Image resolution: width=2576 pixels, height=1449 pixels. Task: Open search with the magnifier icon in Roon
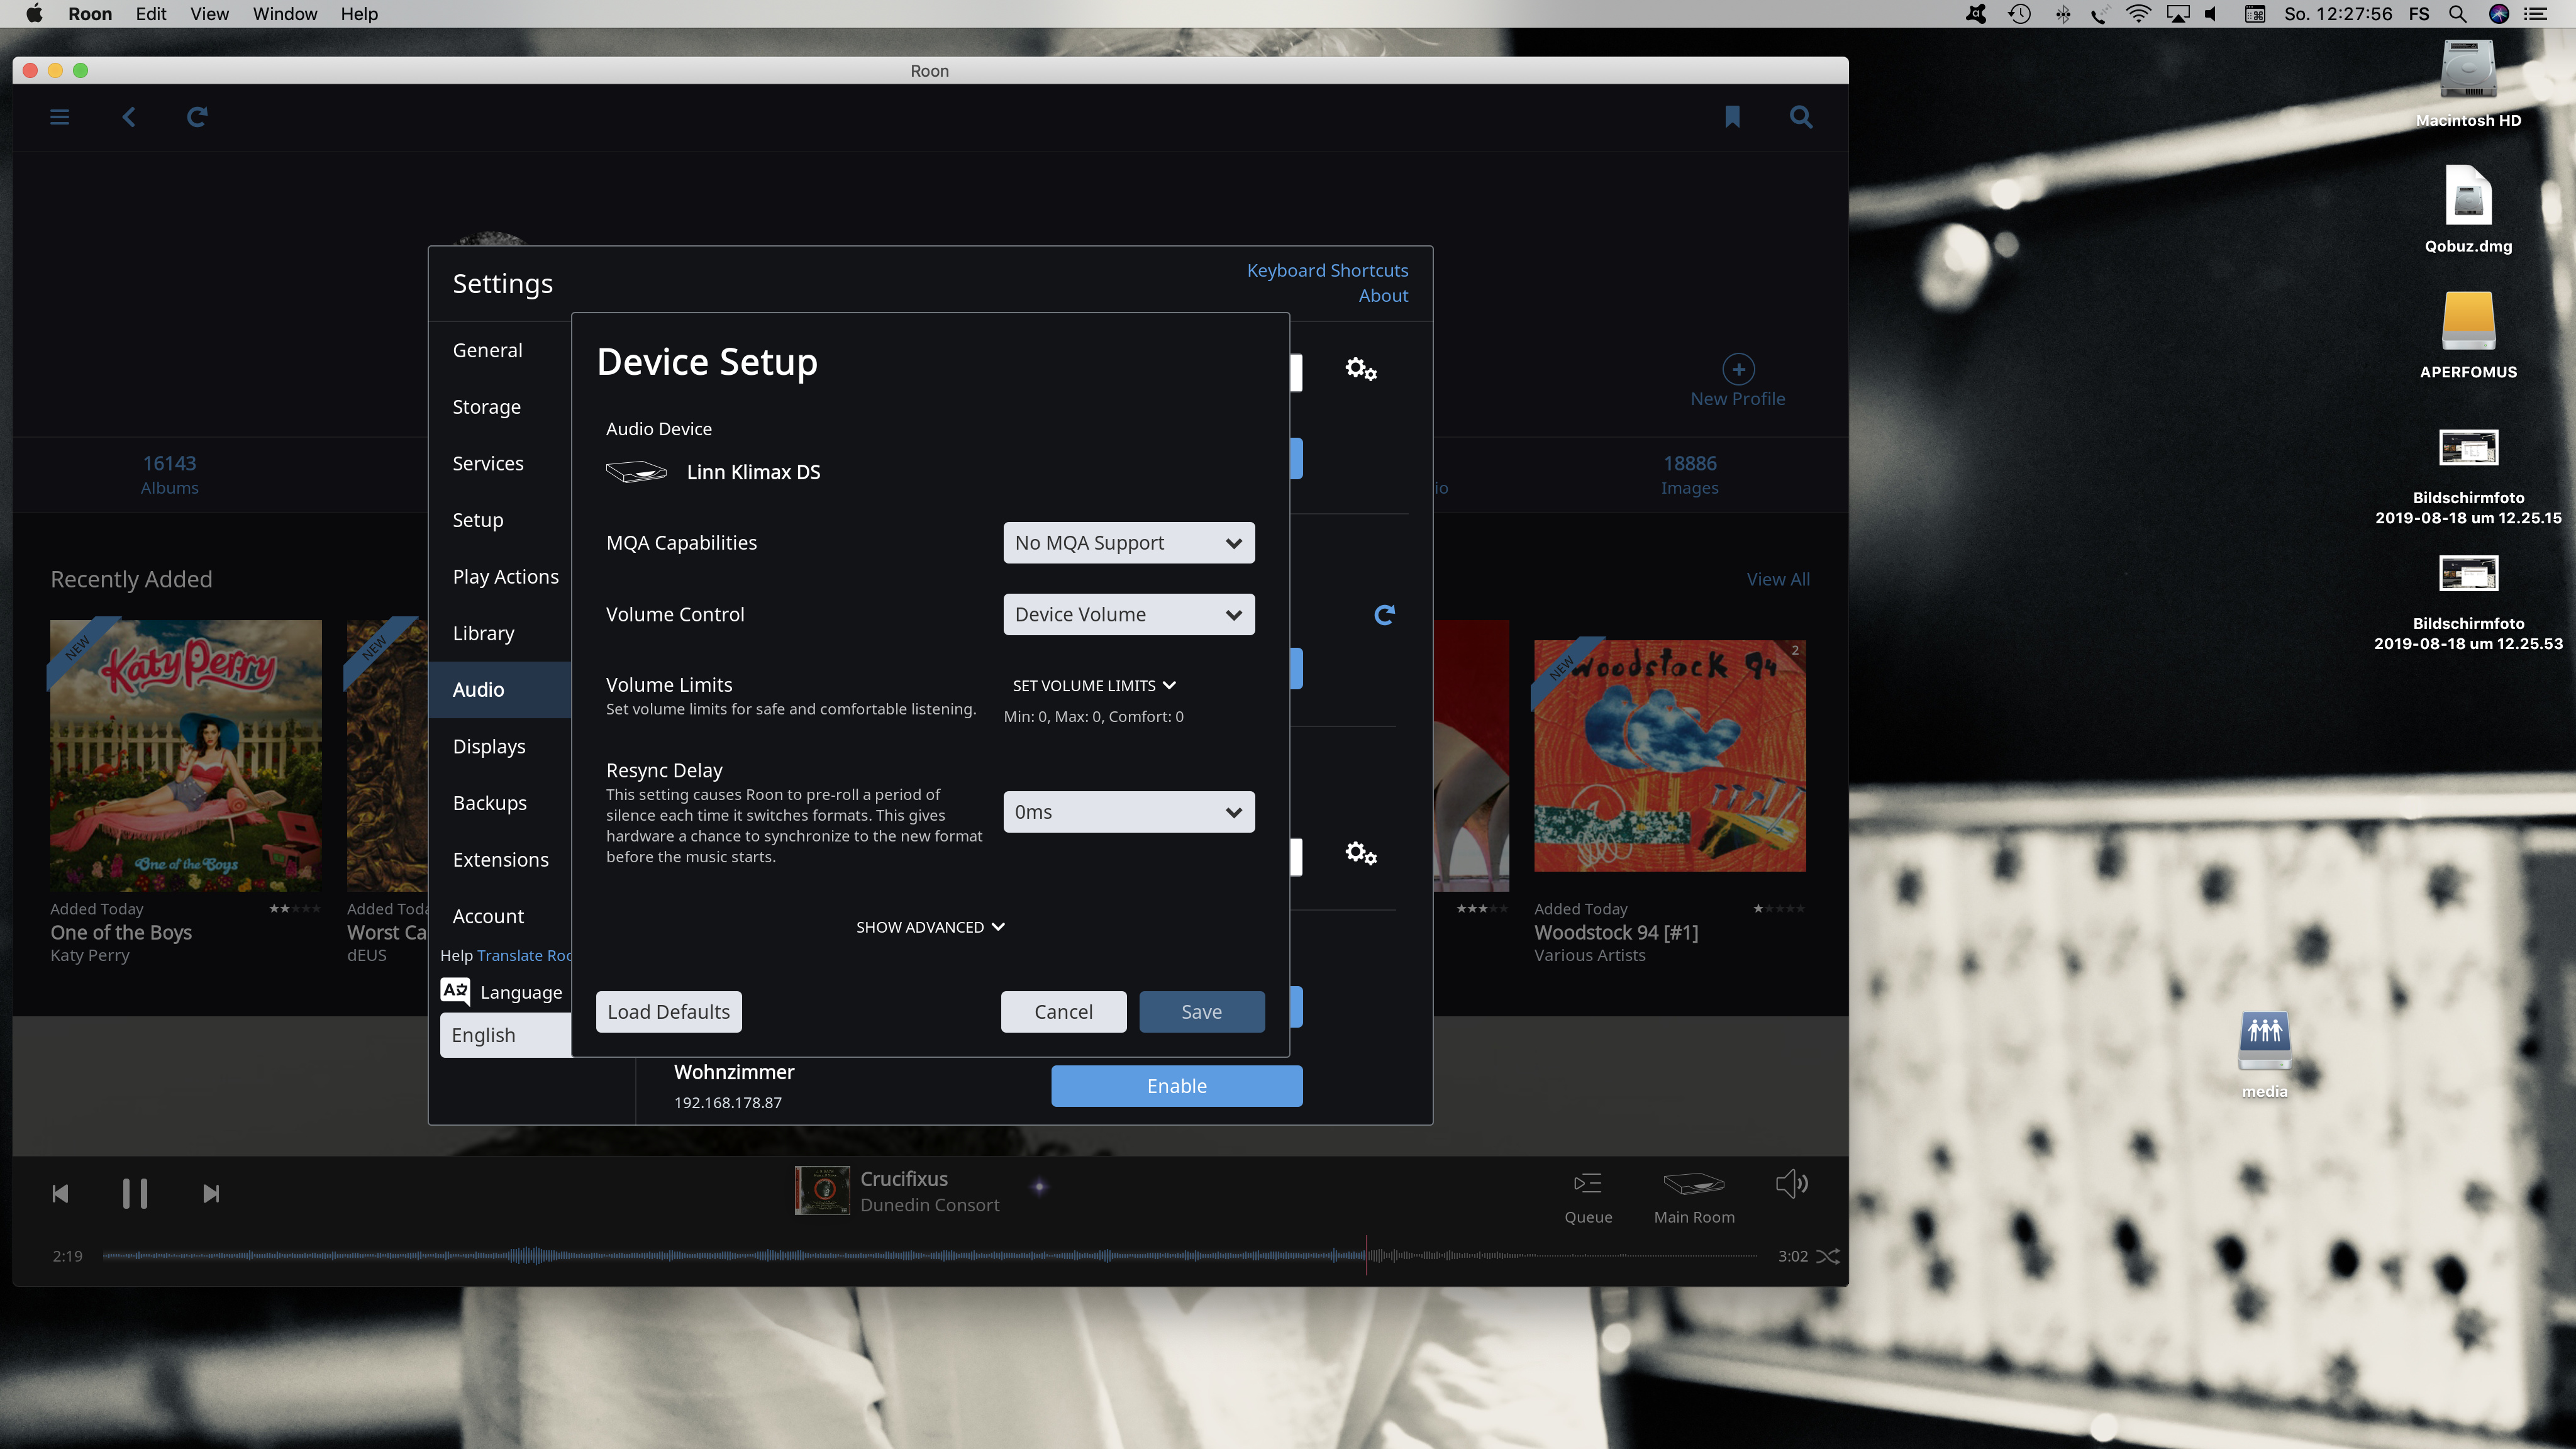tap(1801, 117)
